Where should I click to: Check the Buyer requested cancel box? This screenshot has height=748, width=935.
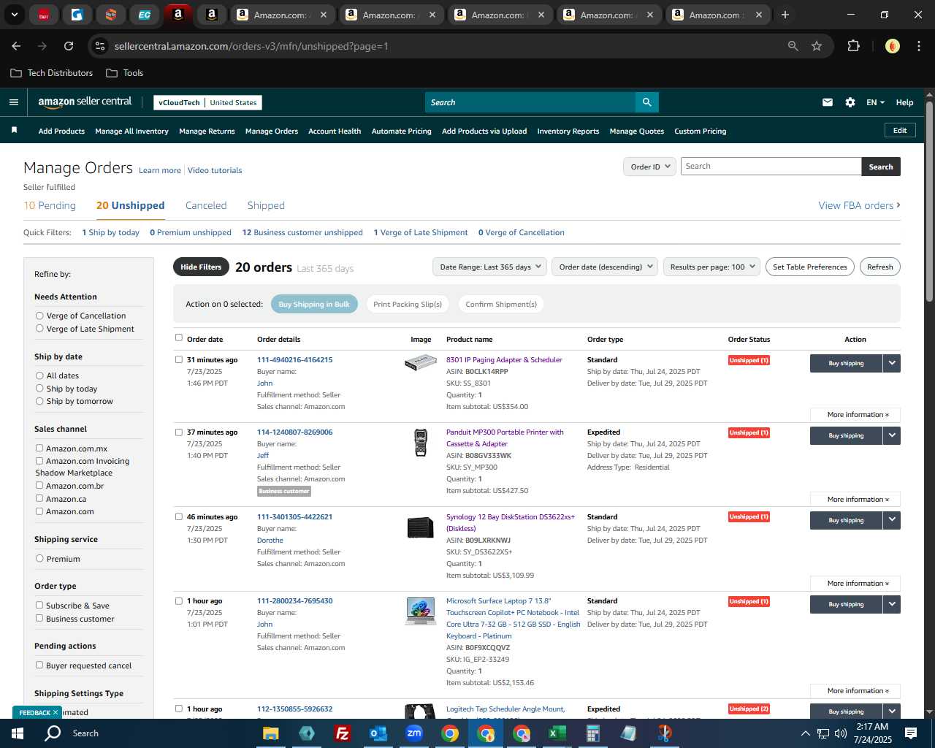point(39,665)
